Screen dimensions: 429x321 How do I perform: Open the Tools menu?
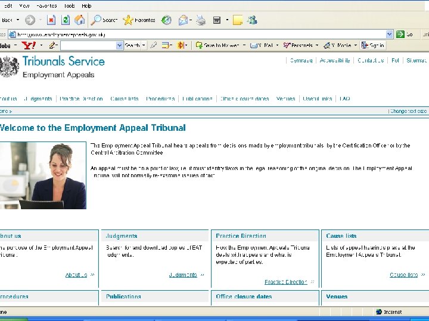pyautogui.click(x=69, y=6)
